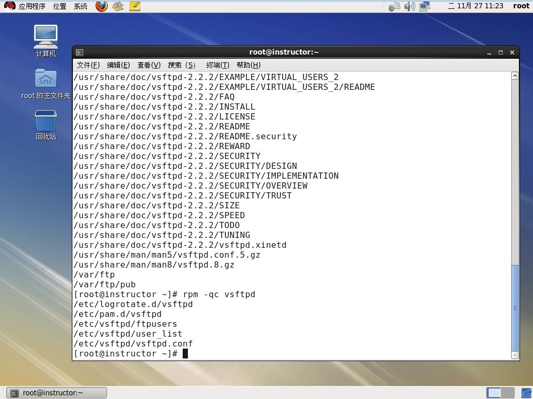Image resolution: width=533 pixels, height=399 pixels.
Task: Close the terminal window
Action: [512, 52]
